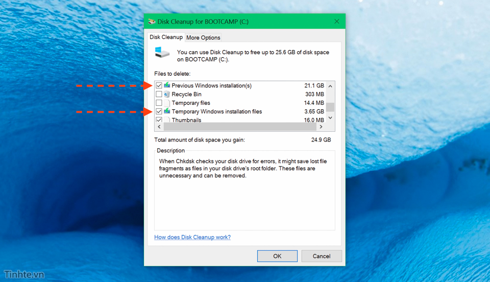The height and width of the screenshot is (282, 490).
Task: Select the Disk Cleanup tab
Action: click(166, 37)
